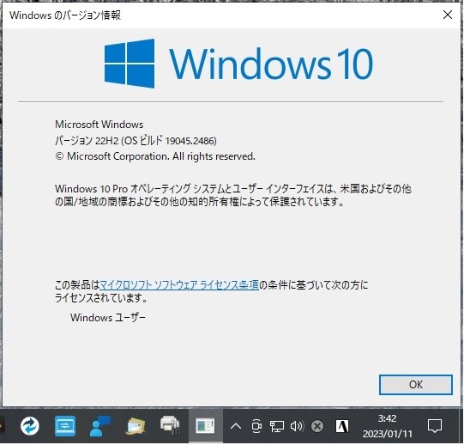The image size is (464, 445).
Task: Click the Meet Now camera tray icon
Action: click(x=256, y=426)
